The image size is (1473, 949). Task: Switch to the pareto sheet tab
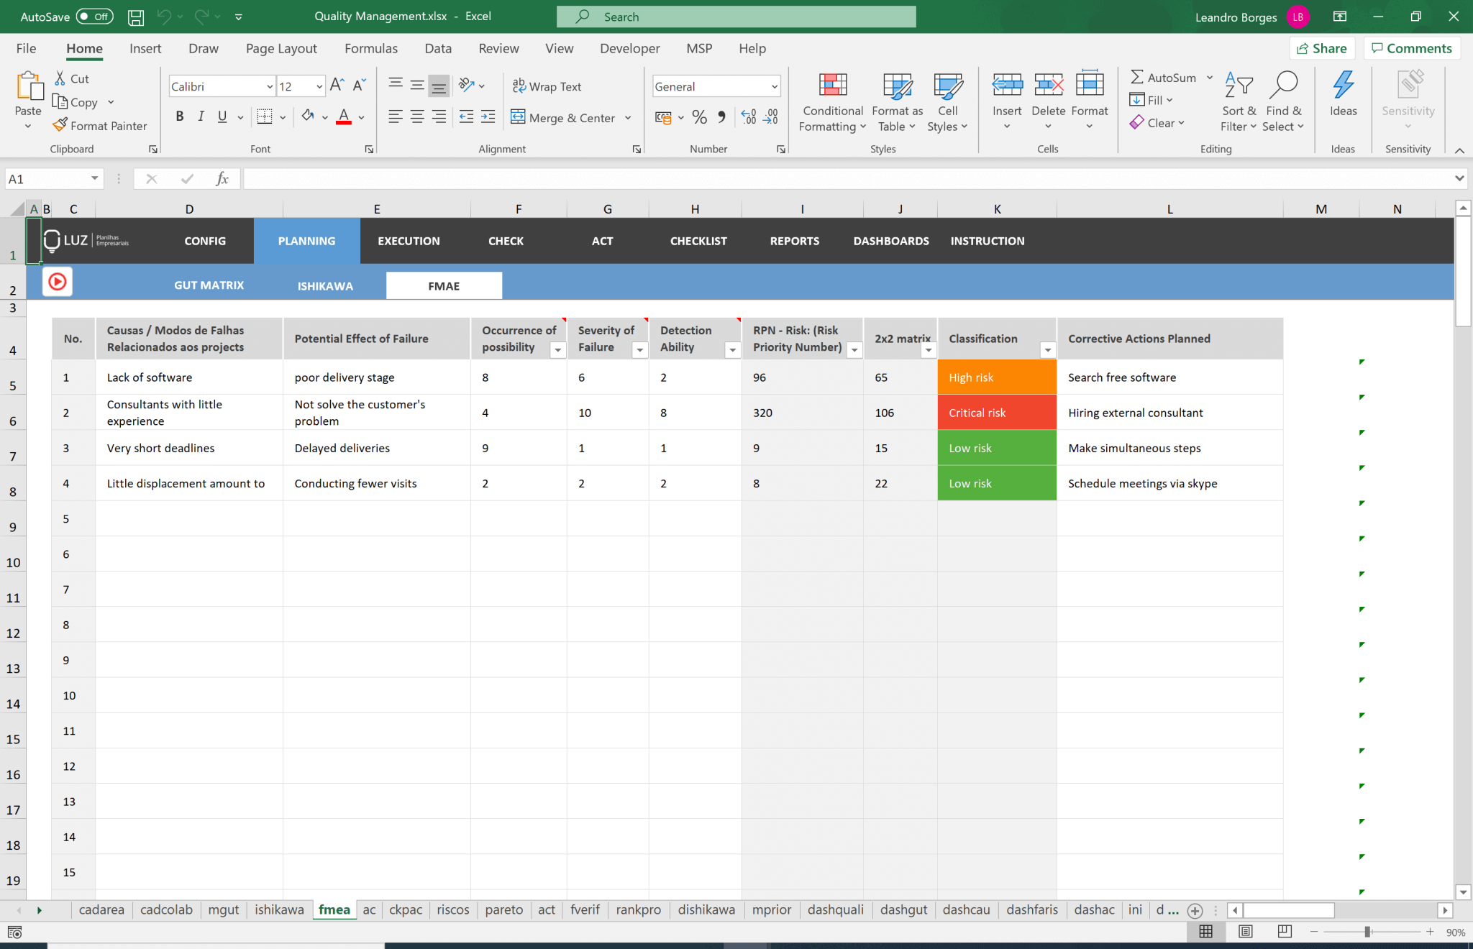(503, 909)
